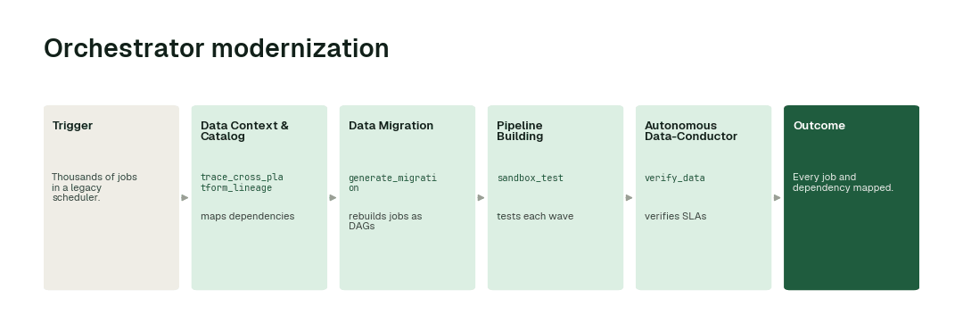Click arrow between Data Context and Data Migration
963x323 pixels.
pyautogui.click(x=333, y=198)
